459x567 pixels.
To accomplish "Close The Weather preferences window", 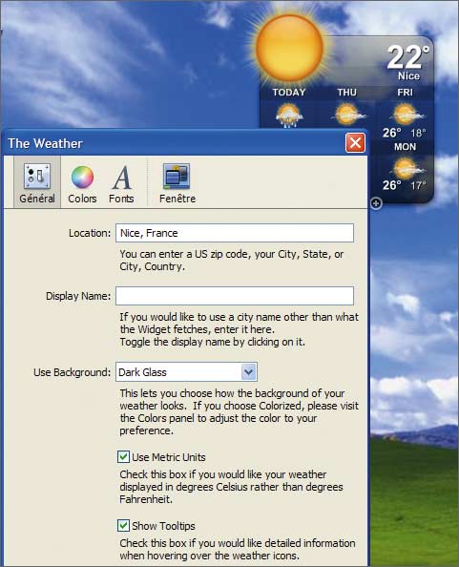I will tap(355, 143).
